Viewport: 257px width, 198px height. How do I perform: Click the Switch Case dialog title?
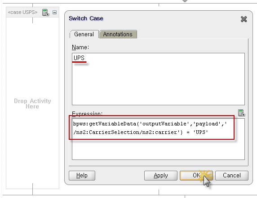[x=86, y=18]
